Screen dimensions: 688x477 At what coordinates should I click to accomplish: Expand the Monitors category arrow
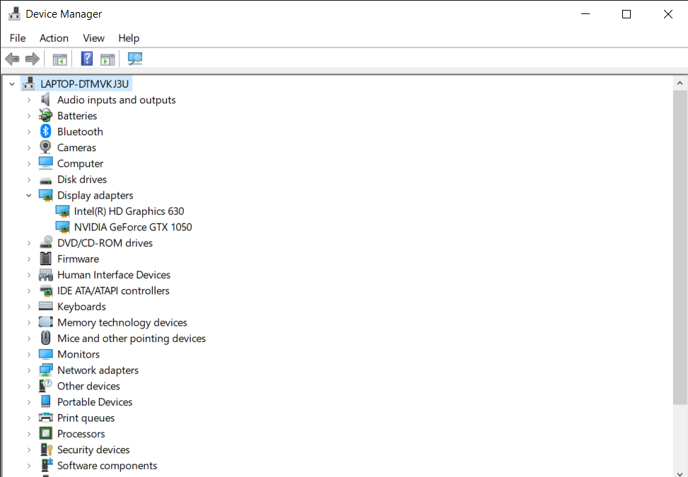click(x=29, y=354)
